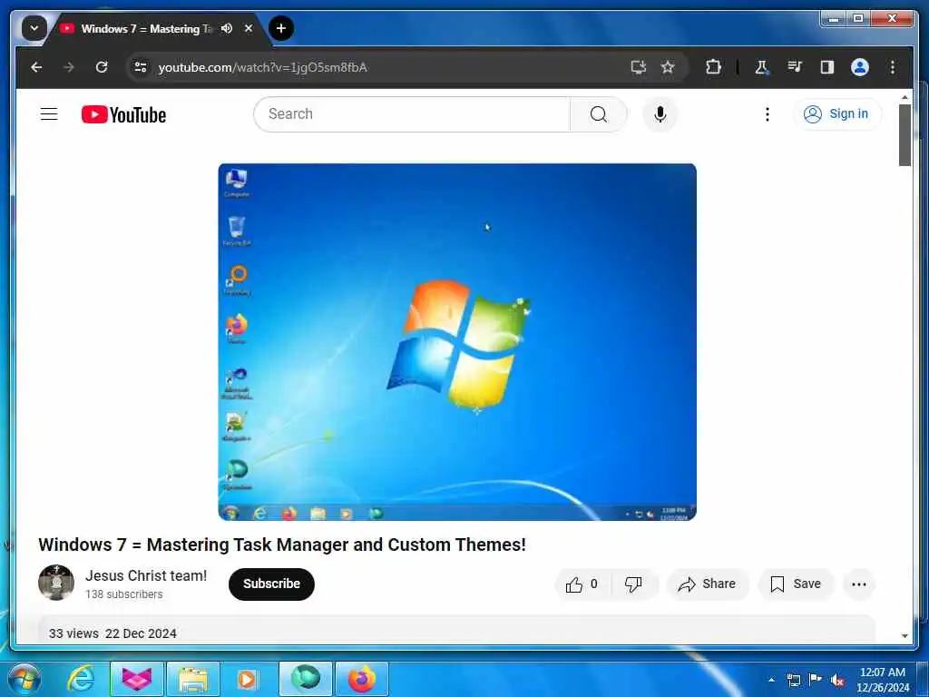This screenshot has width=929, height=697.
Task: Open a new browser tab
Action: [x=281, y=28]
